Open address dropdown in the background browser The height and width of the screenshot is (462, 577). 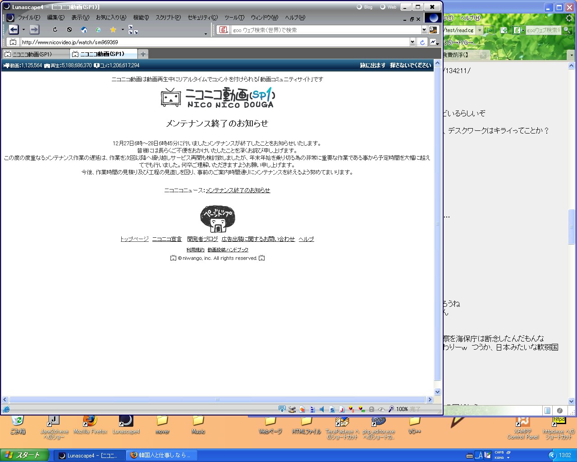[x=480, y=30]
